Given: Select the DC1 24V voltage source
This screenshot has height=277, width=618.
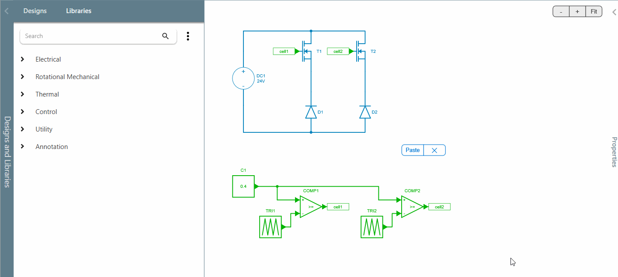Looking at the screenshot, I should [243, 78].
